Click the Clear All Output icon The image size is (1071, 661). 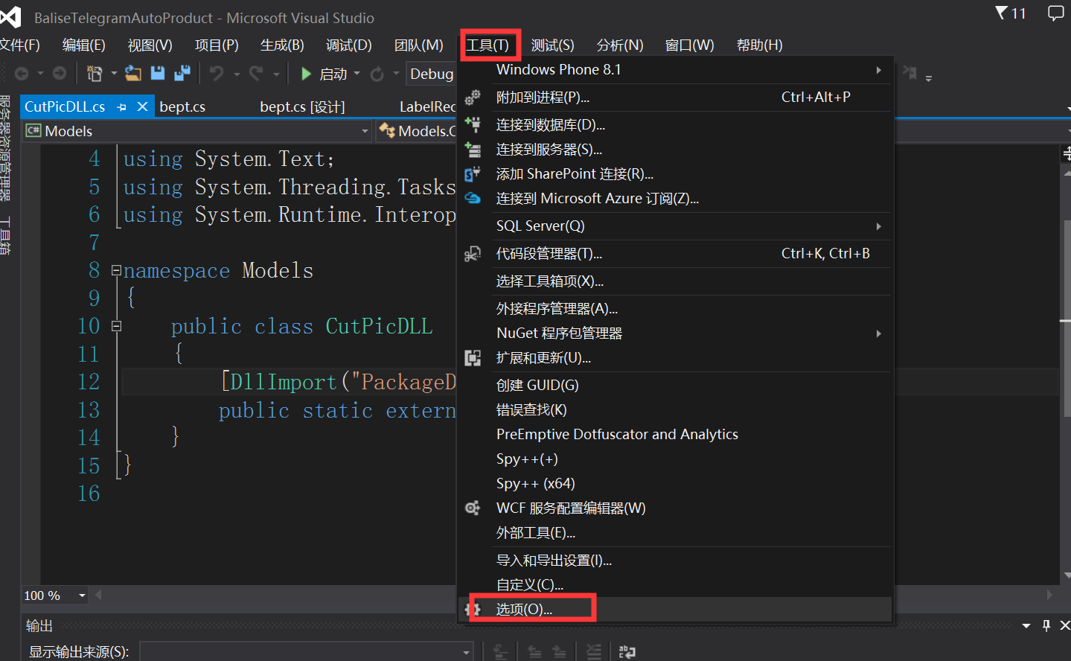tap(595, 650)
